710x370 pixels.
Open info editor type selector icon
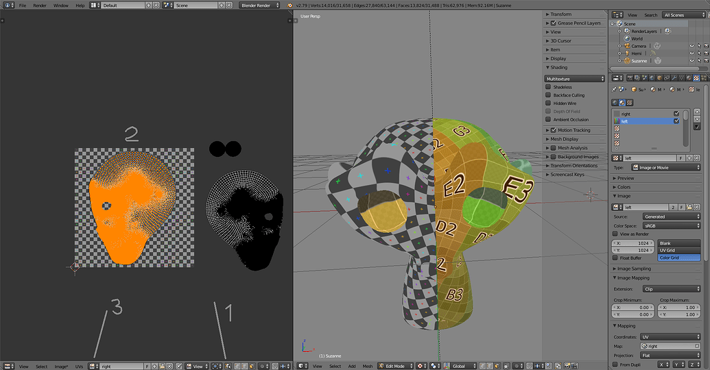9,5
